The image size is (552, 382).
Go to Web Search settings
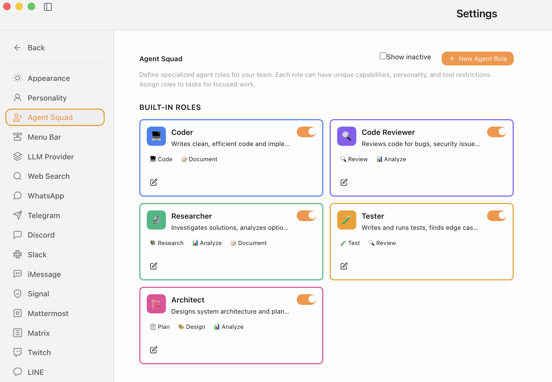[49, 176]
